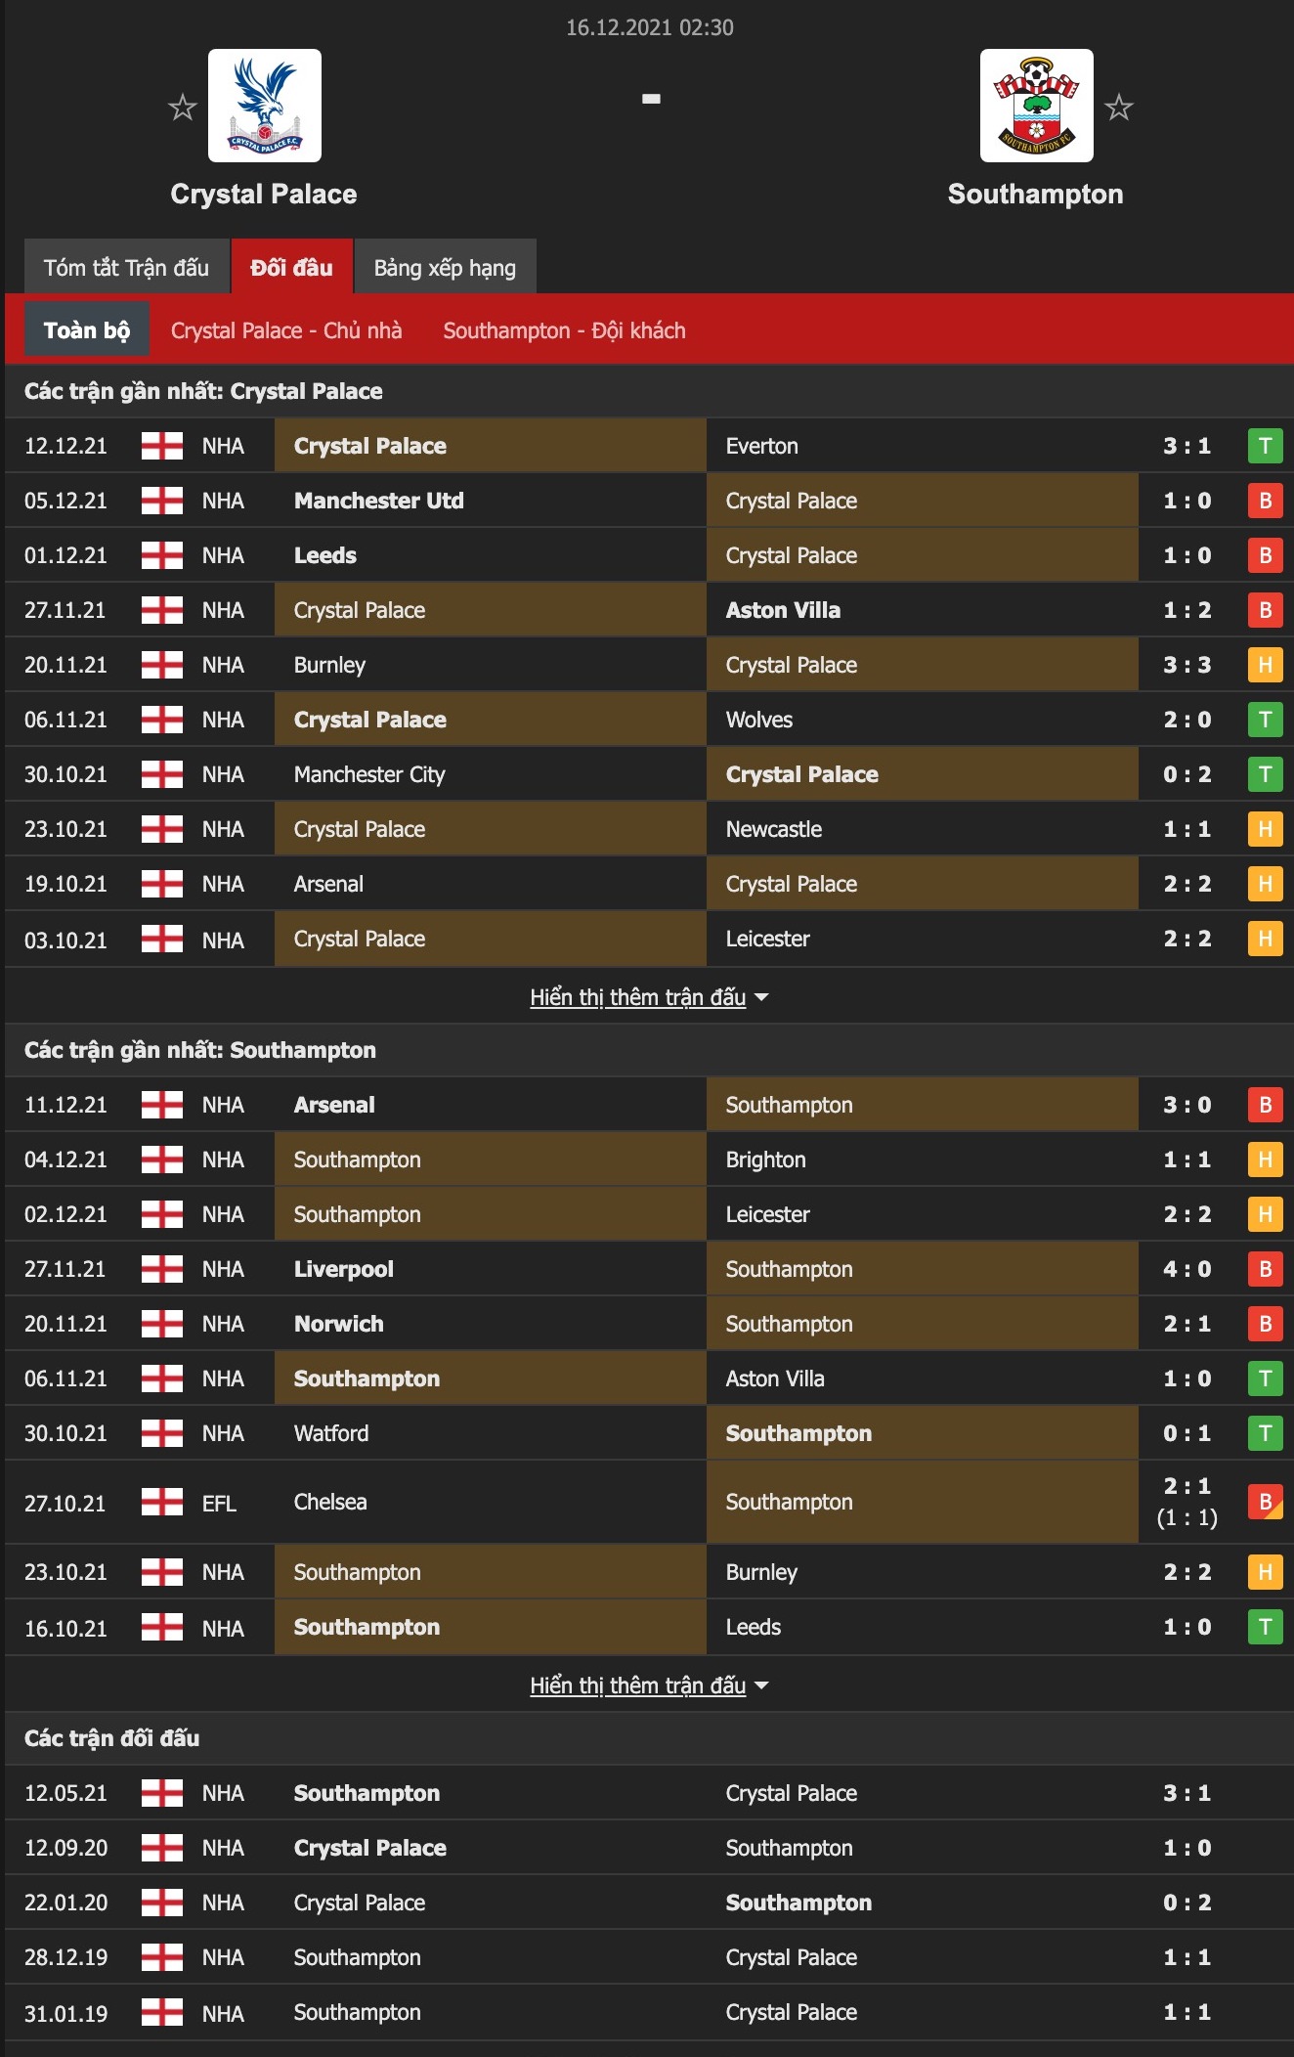Click the Norwich team name

tap(339, 1324)
